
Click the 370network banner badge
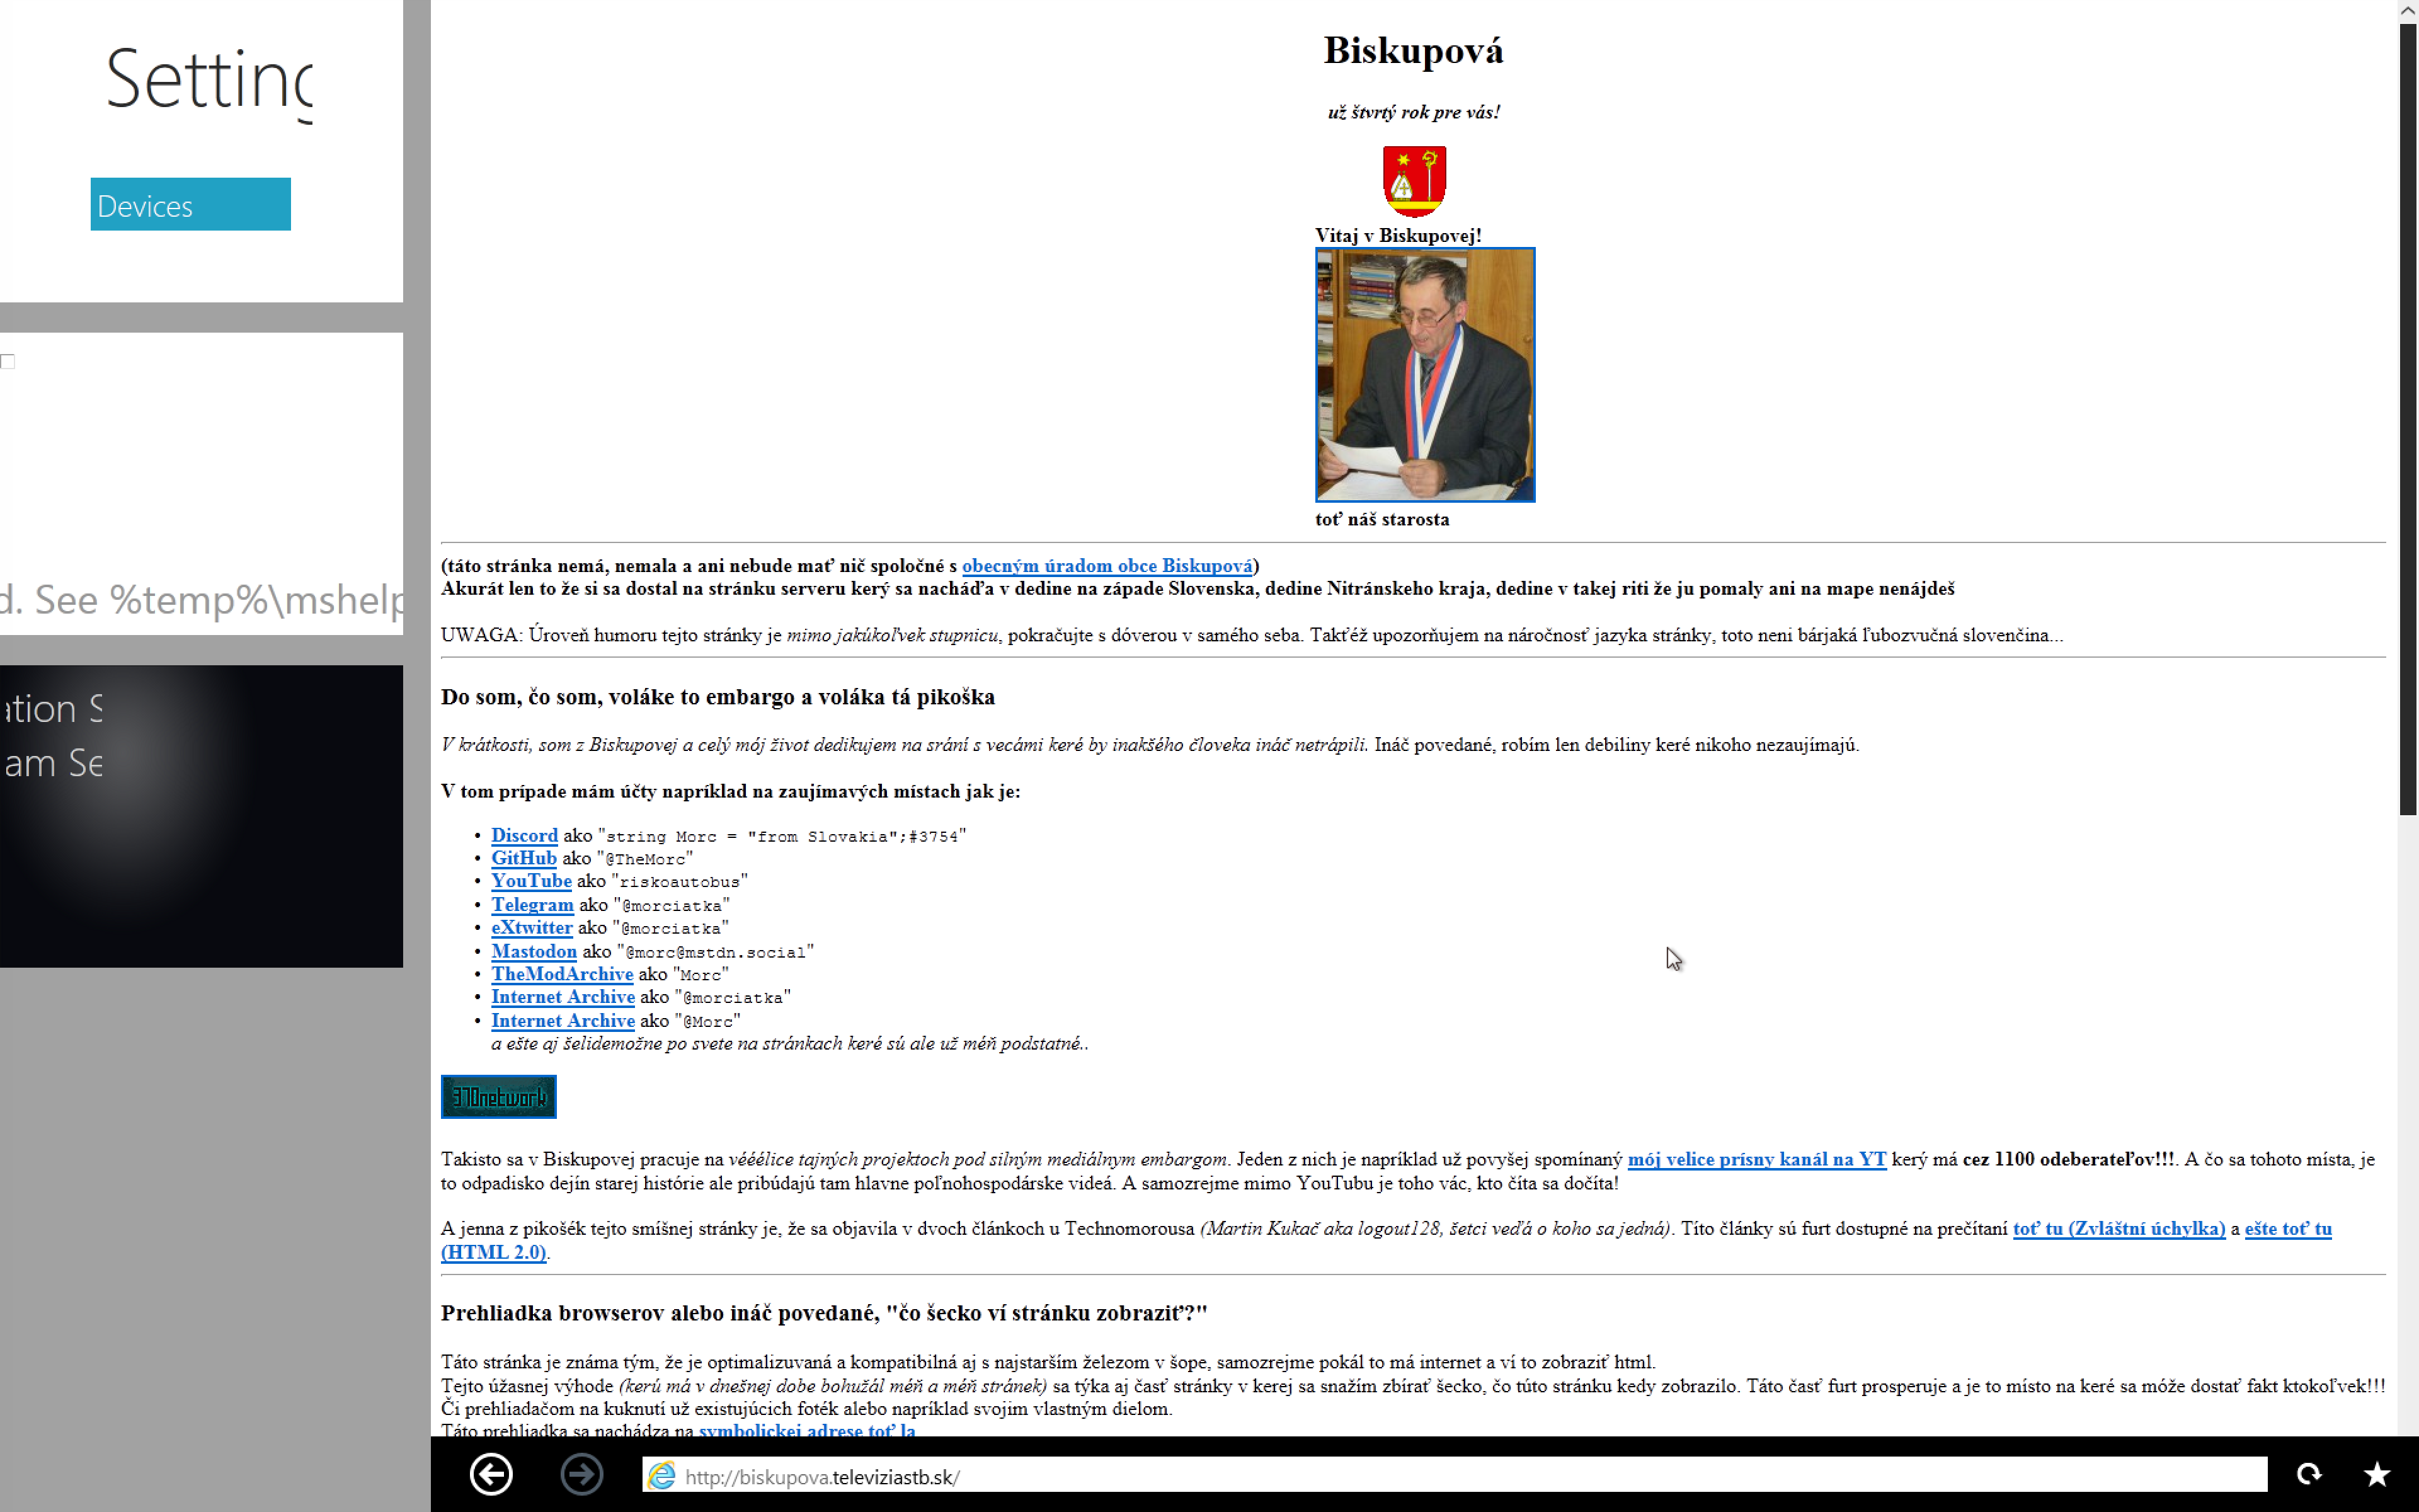pyautogui.click(x=499, y=1097)
